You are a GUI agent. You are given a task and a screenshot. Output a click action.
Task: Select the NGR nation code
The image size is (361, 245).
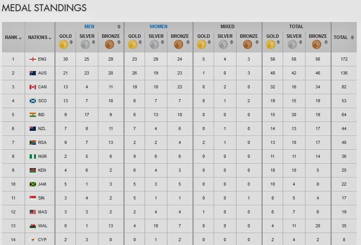(x=42, y=156)
